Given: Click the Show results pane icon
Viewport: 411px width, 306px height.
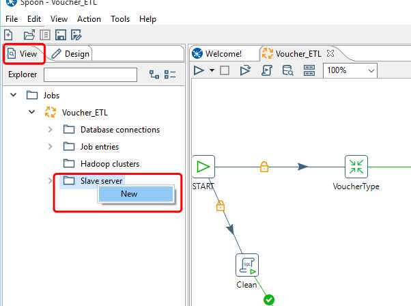Looking at the screenshot, I should click(x=309, y=70).
